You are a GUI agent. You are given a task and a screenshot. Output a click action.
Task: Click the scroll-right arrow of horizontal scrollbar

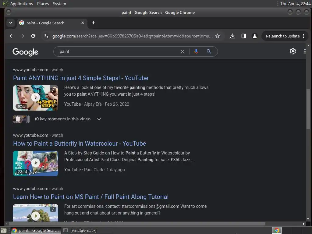tap(303, 224)
